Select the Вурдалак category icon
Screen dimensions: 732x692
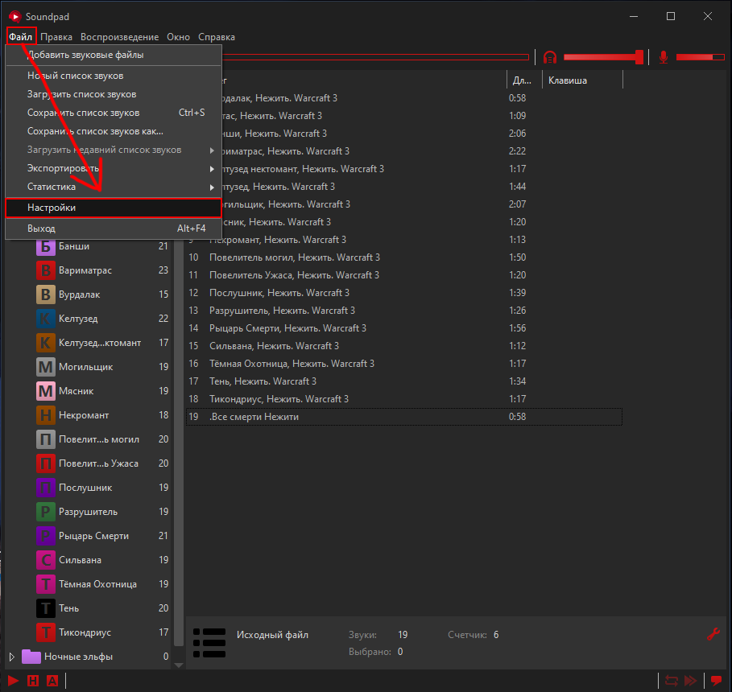46,295
